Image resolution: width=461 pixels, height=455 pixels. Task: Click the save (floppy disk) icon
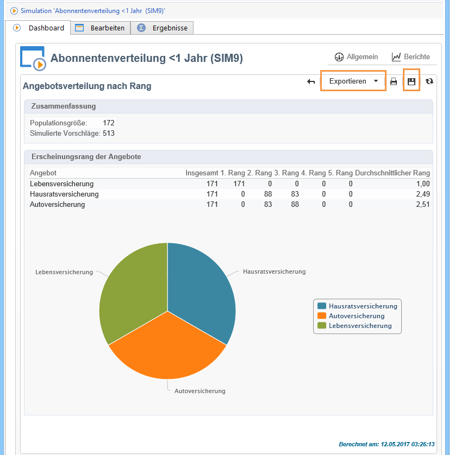(412, 81)
